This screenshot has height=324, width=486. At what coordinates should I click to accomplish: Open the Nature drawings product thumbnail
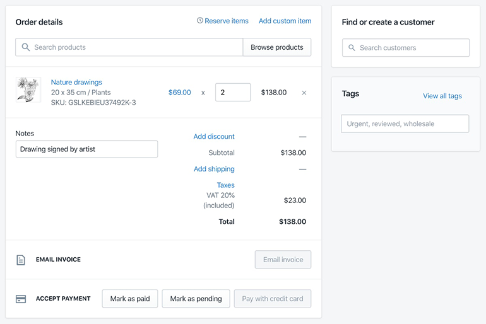tap(28, 90)
